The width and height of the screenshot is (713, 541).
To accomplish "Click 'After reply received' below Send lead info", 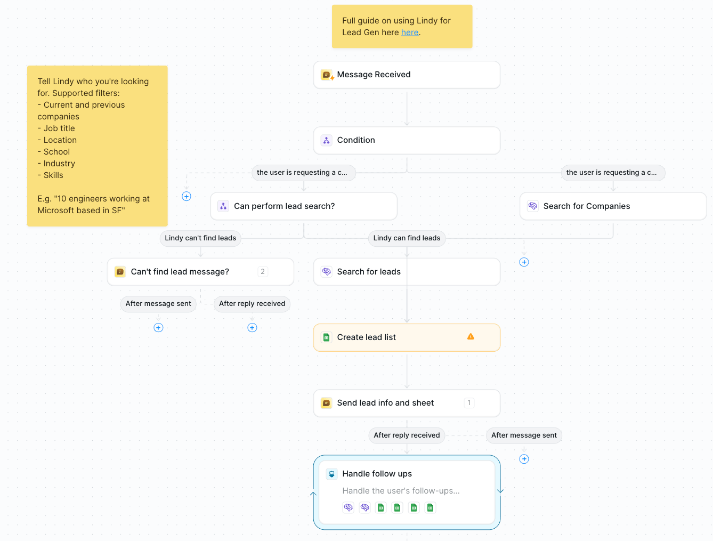I will pos(407,435).
